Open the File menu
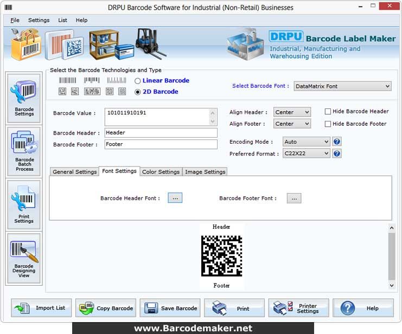Image resolution: width=402 pixels, height=334 pixels. (15, 20)
